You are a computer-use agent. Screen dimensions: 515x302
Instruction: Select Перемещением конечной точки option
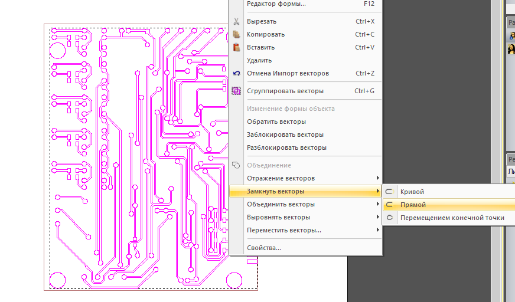pos(449,218)
